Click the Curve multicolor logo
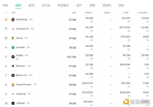153x107 pixels. click(x=13, y=38)
